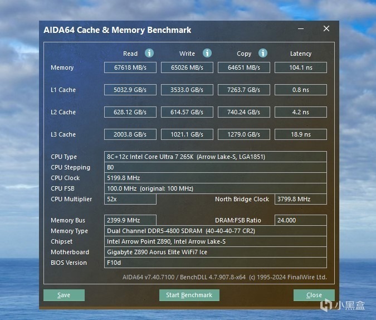This screenshot has height=320, width=376.
Task: Select Memory read value 67618 MB/s
Action: click(130, 67)
